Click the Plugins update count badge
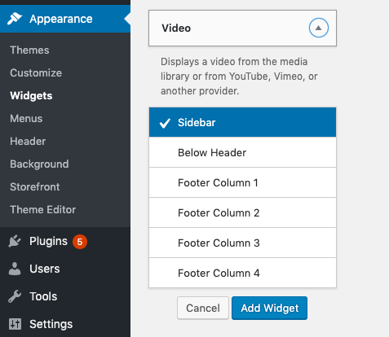 [x=80, y=242]
